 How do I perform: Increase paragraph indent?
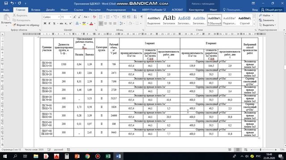[129, 17]
